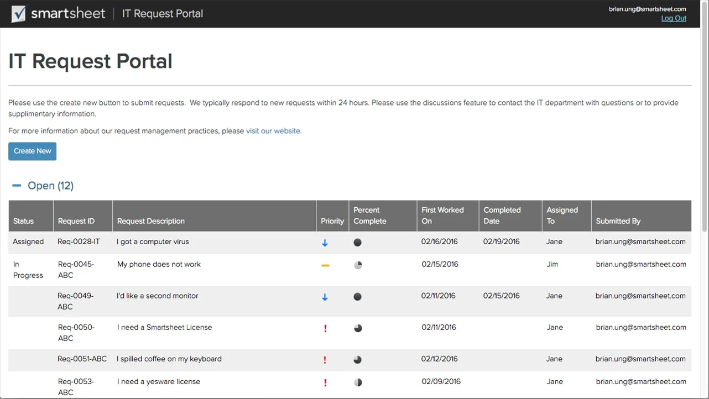Click high priority exclamation for spilled coffee request
This screenshot has height=399, width=709.
pyautogui.click(x=325, y=360)
